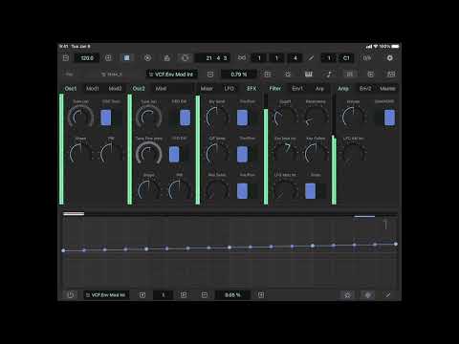The image size is (459, 344).
Task: Toggle the power icon in the automation footer
Action: pos(71,295)
